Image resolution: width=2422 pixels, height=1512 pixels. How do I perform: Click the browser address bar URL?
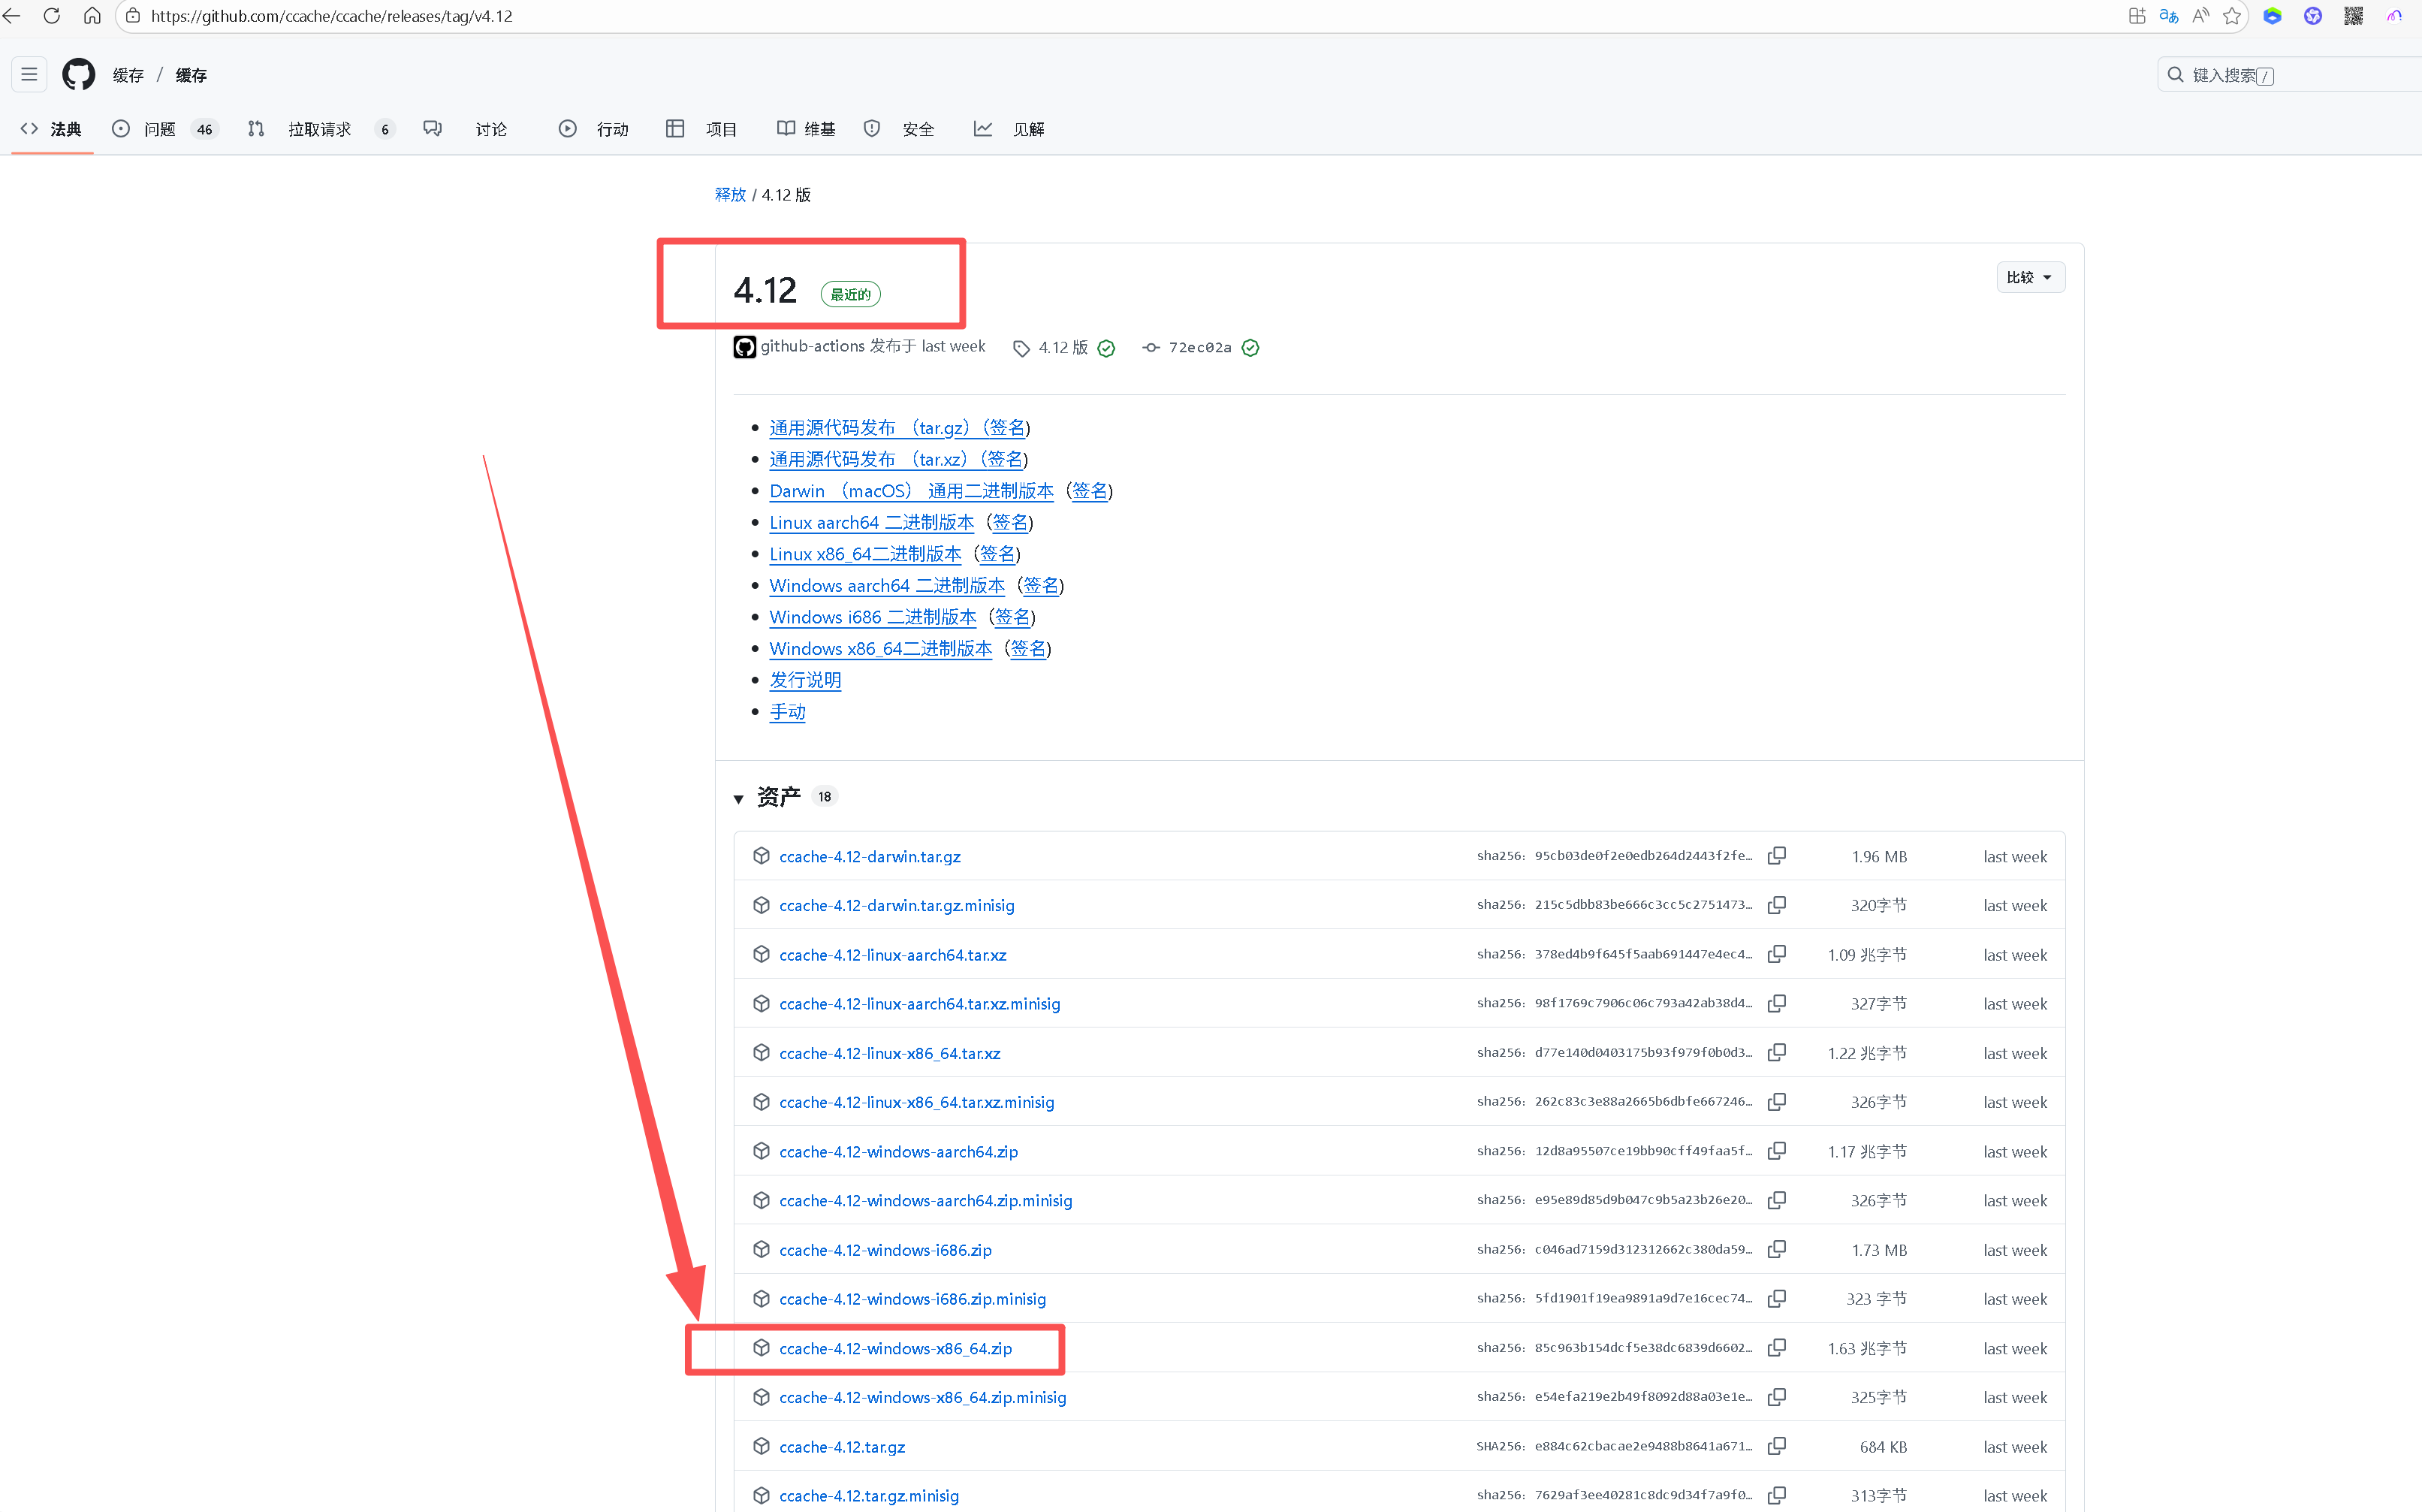coord(332,16)
